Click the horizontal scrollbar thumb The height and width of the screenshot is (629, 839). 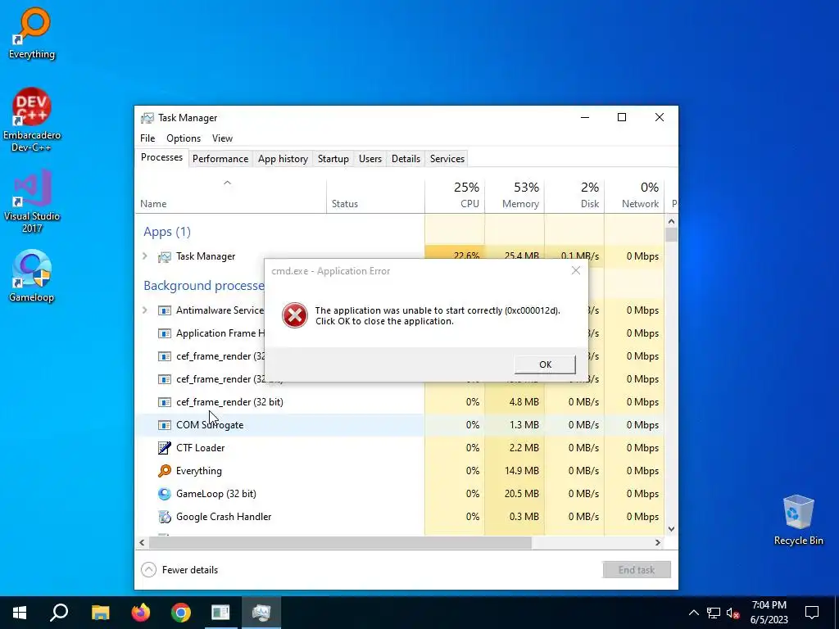(x=340, y=542)
